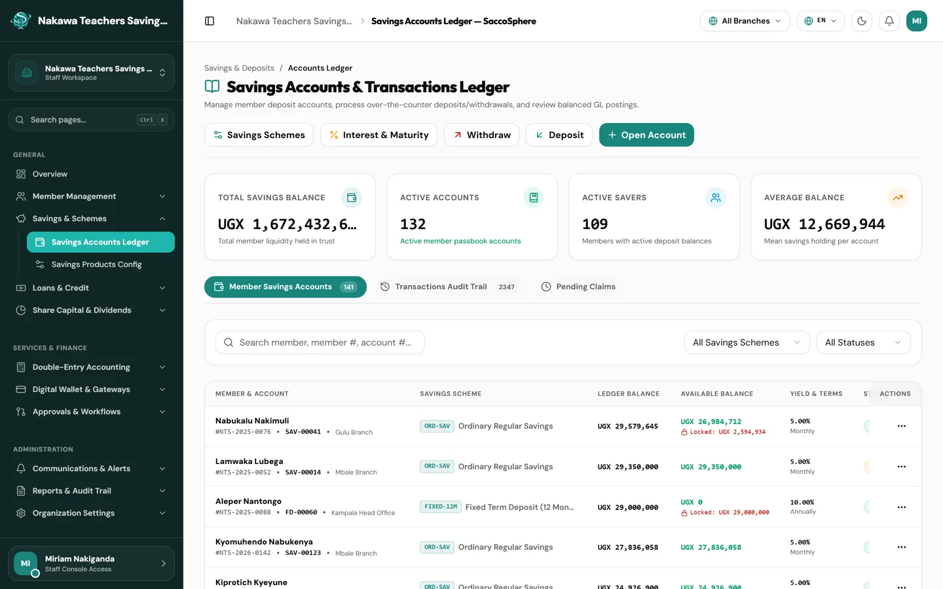Open the EN language dropdown
Viewport: 943px width, 589px height.
point(821,21)
